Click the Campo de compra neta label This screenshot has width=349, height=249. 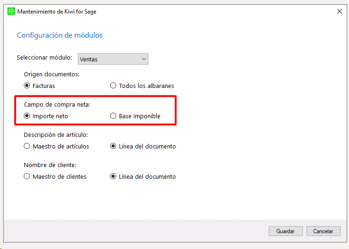point(57,104)
